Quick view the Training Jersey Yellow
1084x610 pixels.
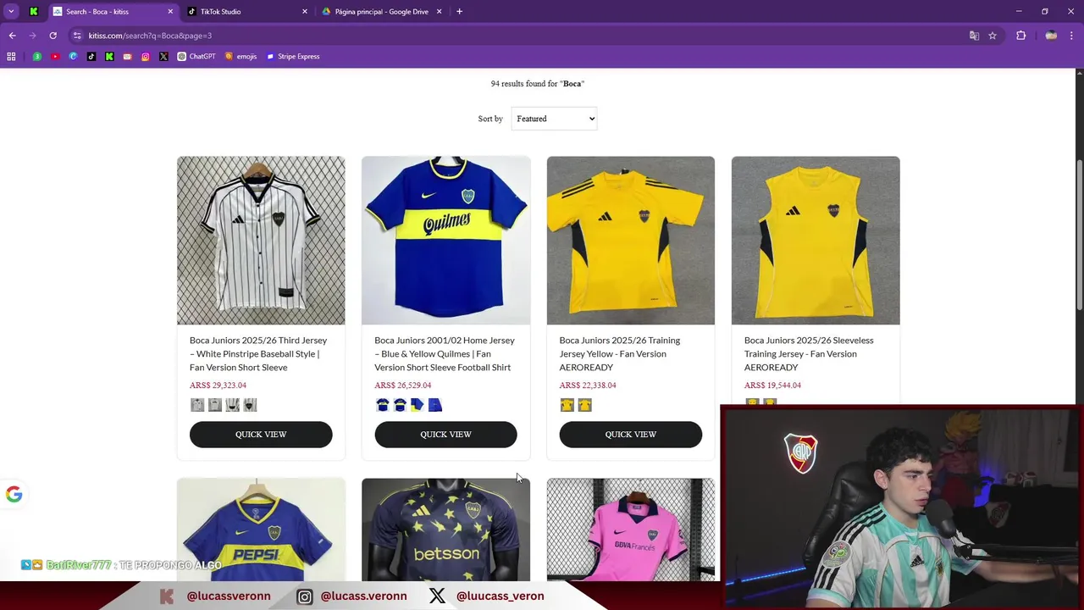click(x=630, y=434)
